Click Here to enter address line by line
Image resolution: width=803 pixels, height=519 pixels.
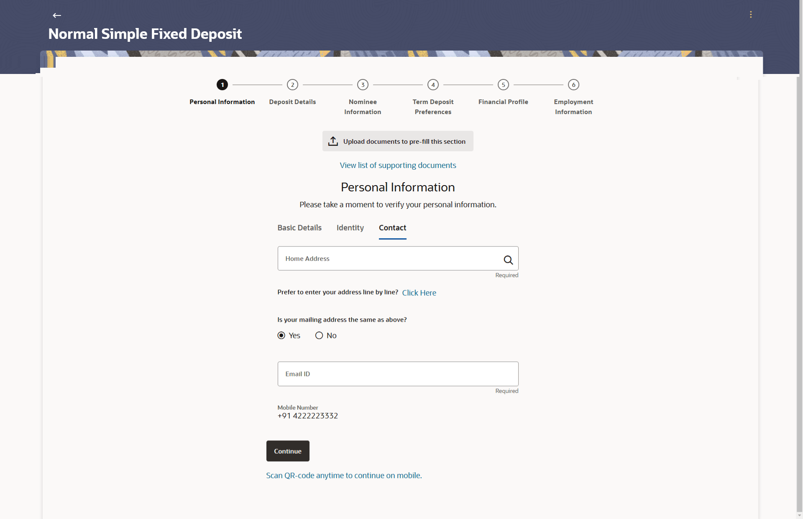[x=419, y=293]
